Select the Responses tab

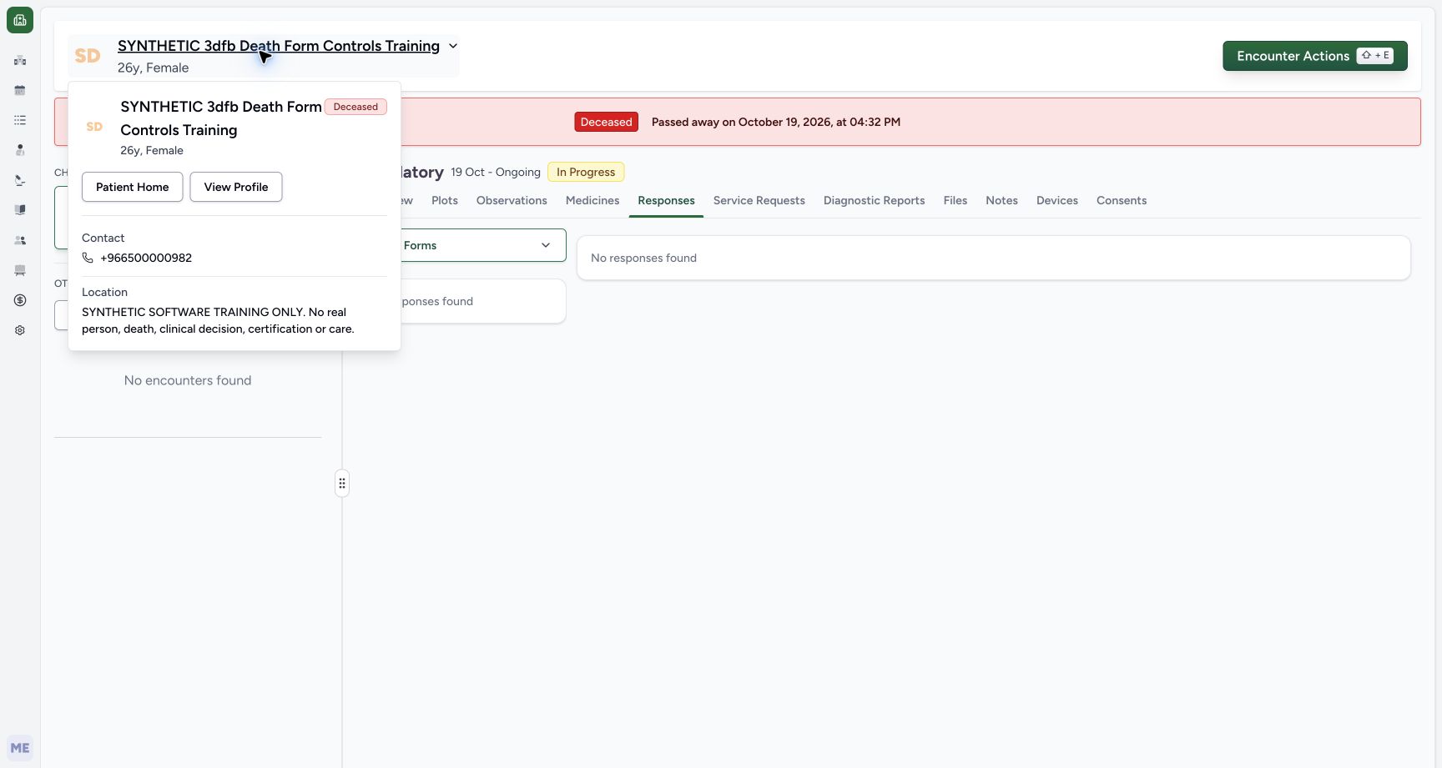(666, 200)
